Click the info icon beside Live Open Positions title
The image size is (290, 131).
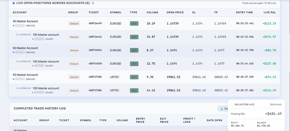click(93, 3)
